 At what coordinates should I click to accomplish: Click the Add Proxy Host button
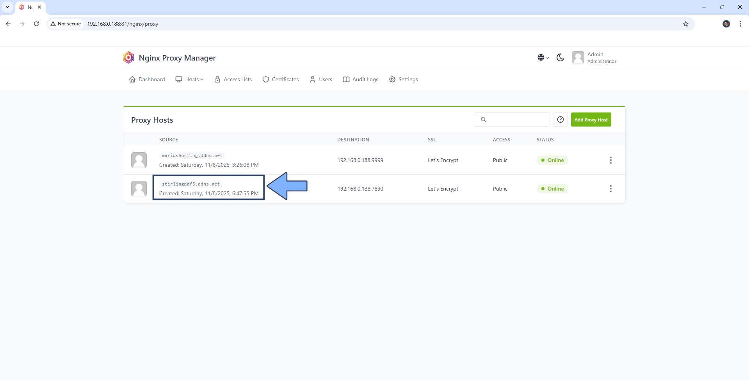tap(591, 120)
